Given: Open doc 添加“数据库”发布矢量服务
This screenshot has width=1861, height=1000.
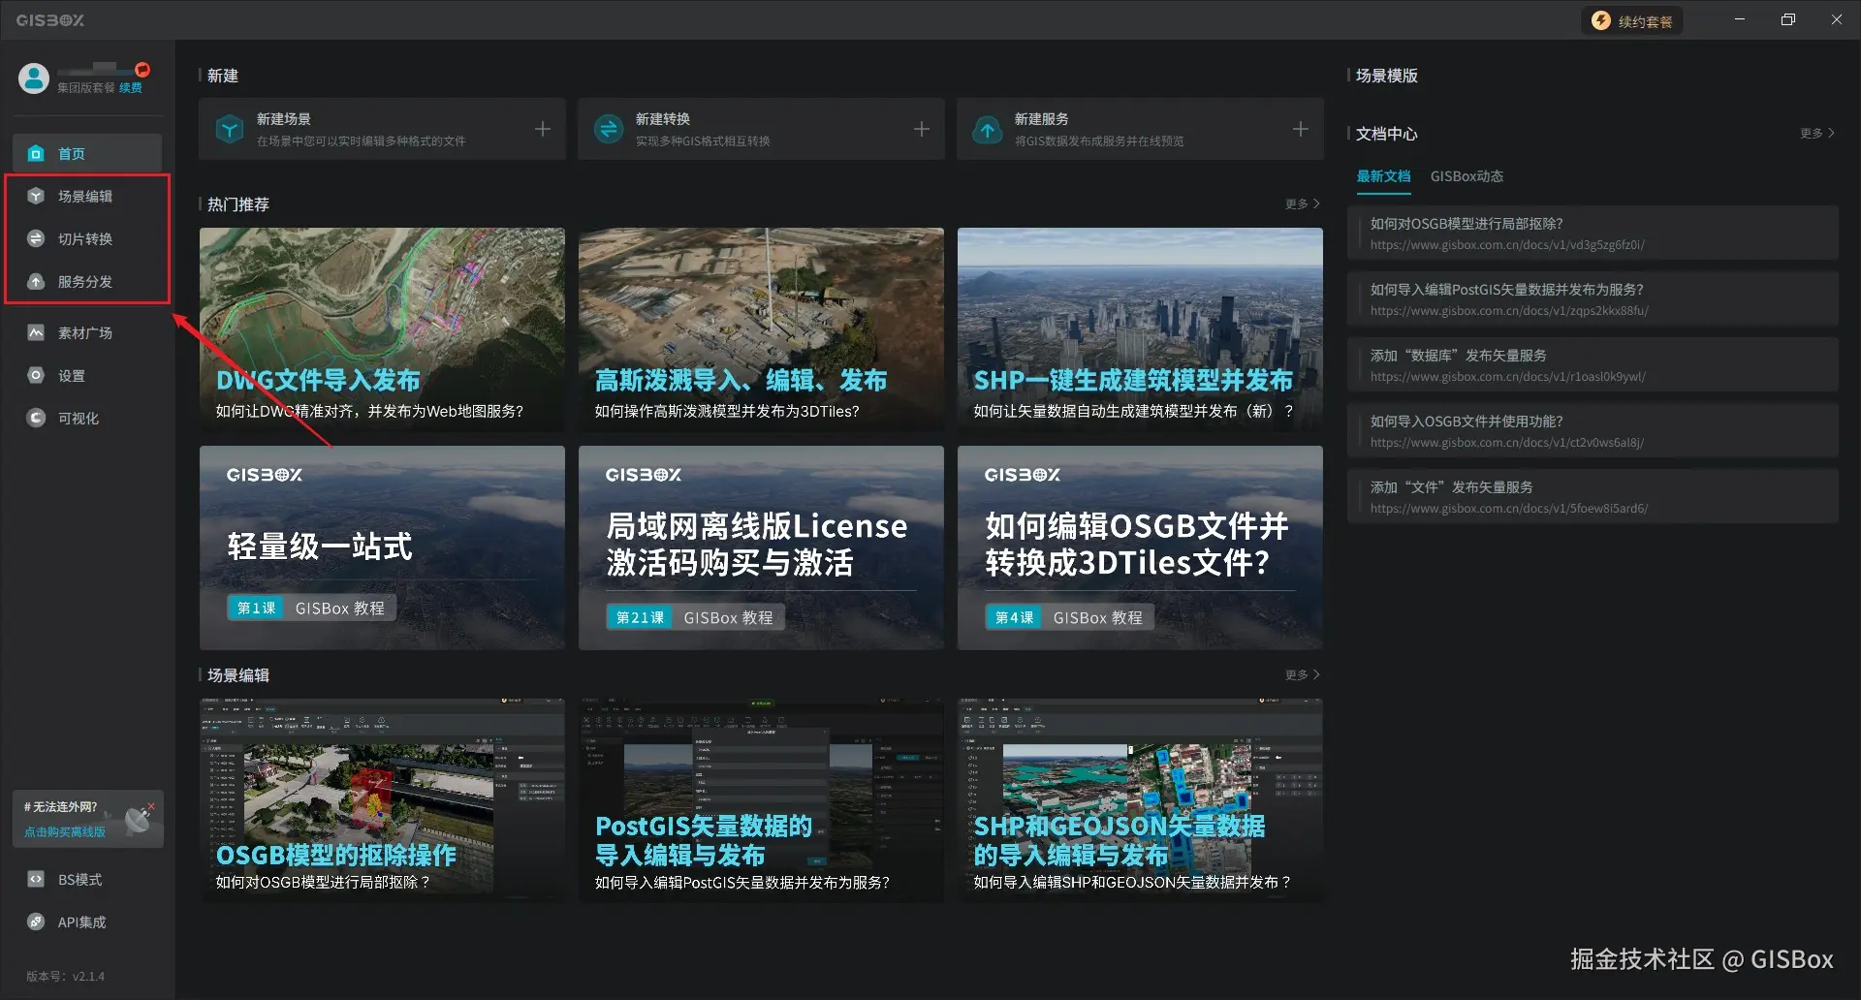Looking at the screenshot, I should [1593, 364].
